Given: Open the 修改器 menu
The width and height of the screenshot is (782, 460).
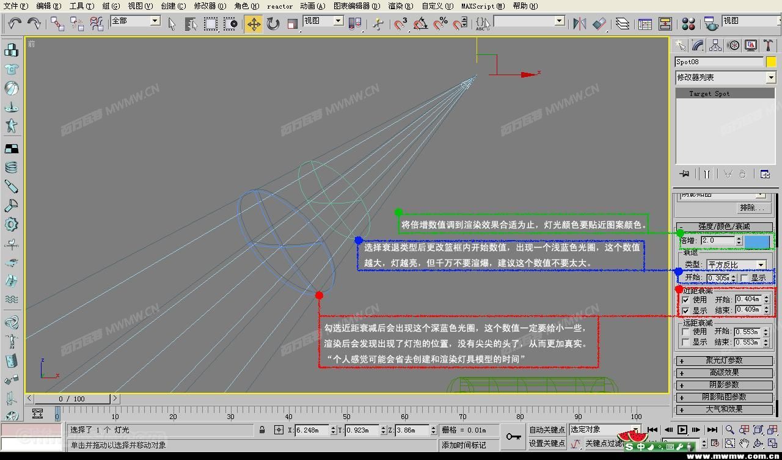Looking at the screenshot, I should pos(210,6).
